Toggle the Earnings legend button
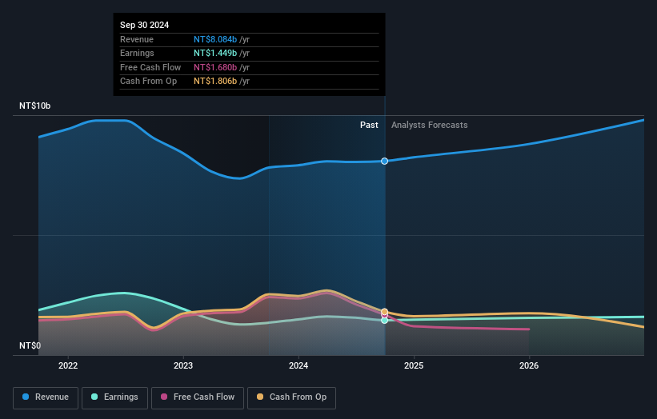The image size is (657, 419). [x=114, y=397]
